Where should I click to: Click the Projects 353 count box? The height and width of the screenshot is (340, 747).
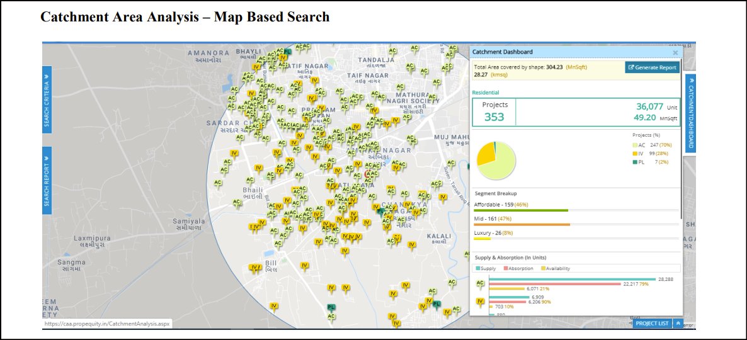[494, 112]
